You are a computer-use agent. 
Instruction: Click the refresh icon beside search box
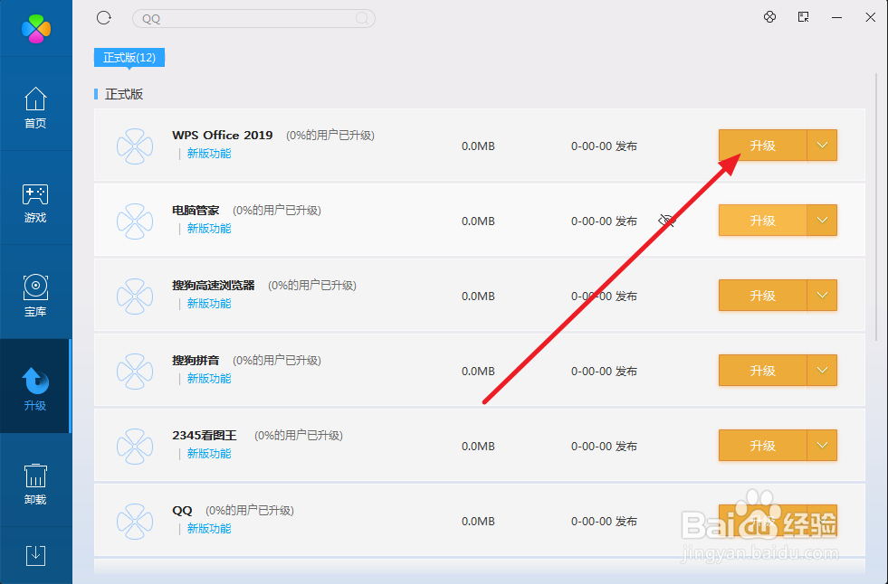pyautogui.click(x=103, y=18)
